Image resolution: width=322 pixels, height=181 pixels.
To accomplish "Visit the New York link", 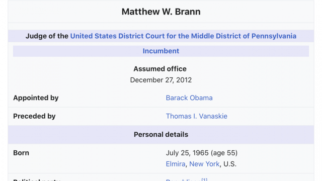I will click(x=204, y=164).
